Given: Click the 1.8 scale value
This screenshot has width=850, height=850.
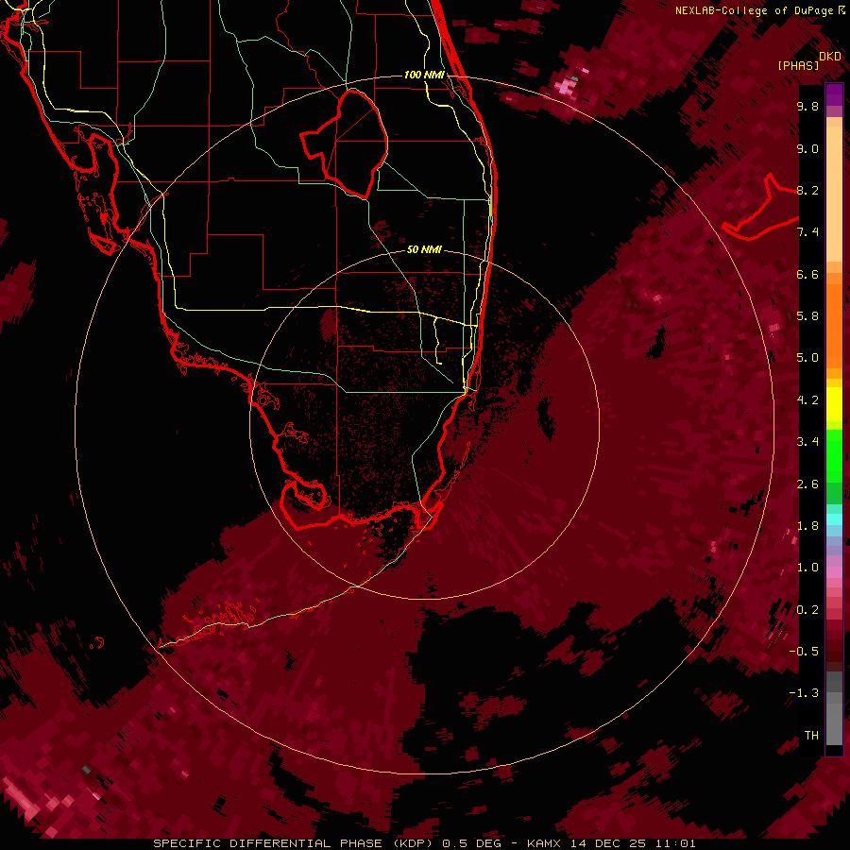Looking at the screenshot, I should 807,526.
